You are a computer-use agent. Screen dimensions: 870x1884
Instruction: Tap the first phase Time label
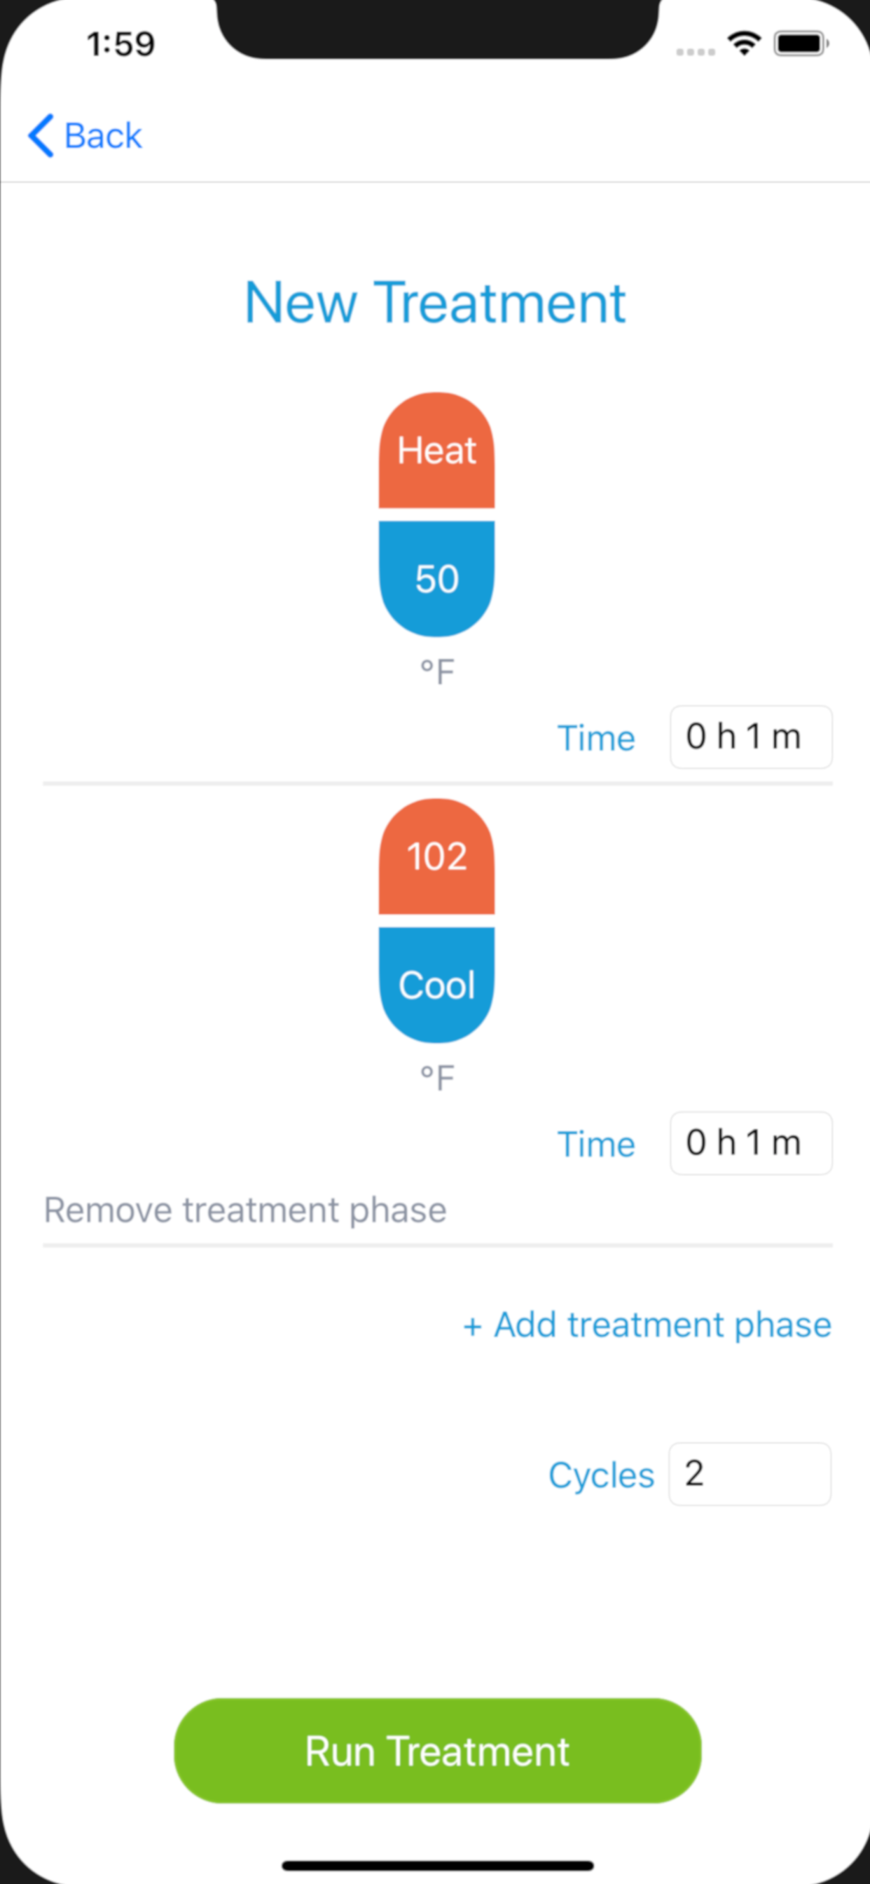[596, 737]
